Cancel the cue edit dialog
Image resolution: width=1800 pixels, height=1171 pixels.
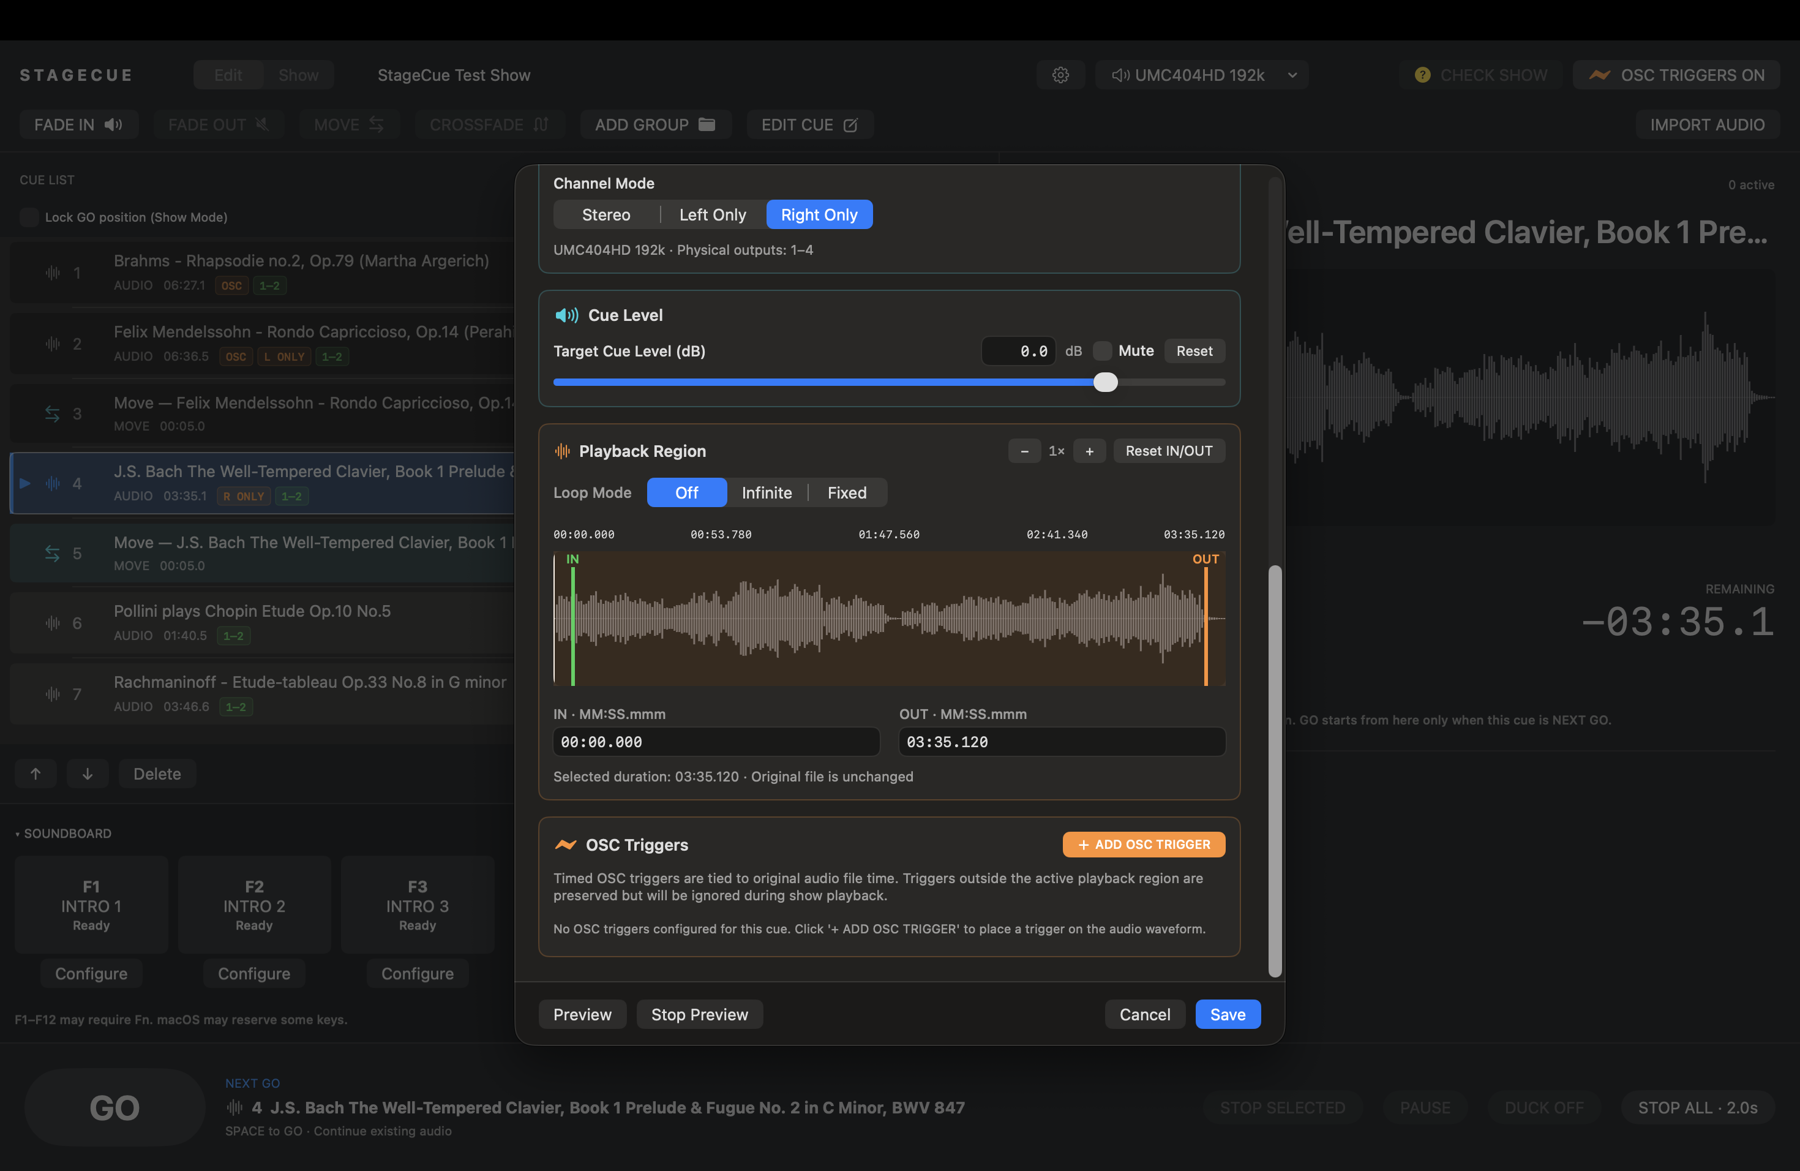point(1144,1014)
